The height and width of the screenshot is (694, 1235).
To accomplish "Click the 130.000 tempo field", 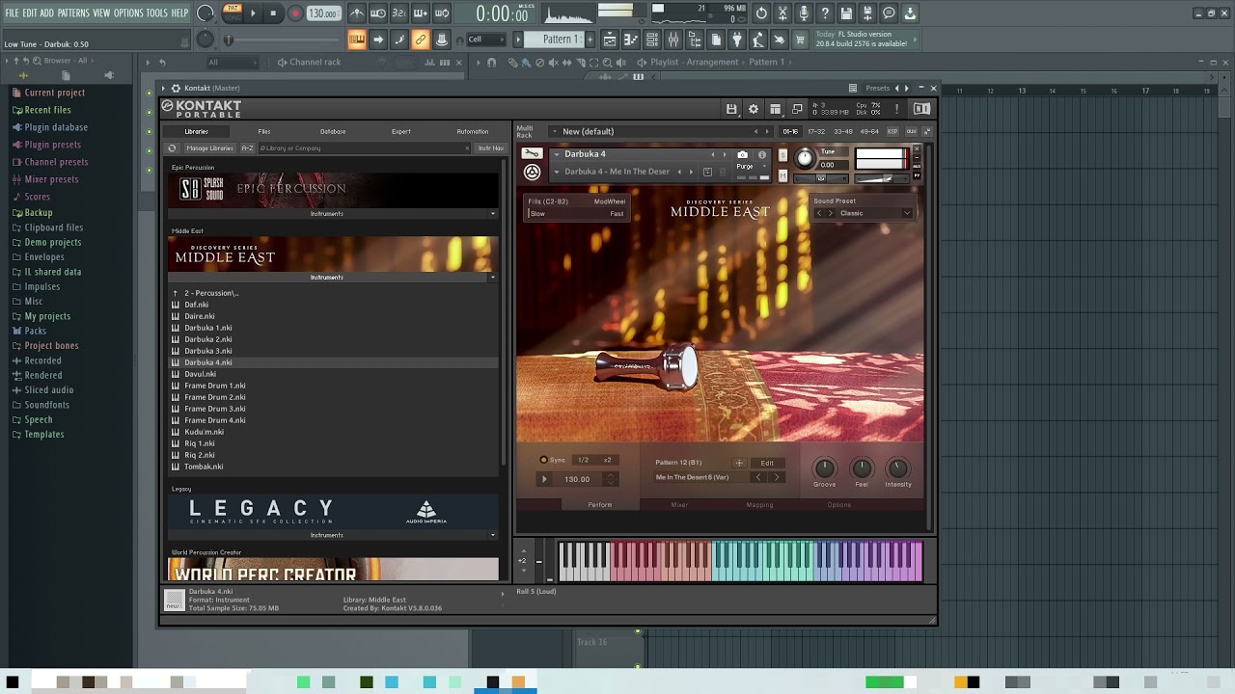I will (x=323, y=13).
